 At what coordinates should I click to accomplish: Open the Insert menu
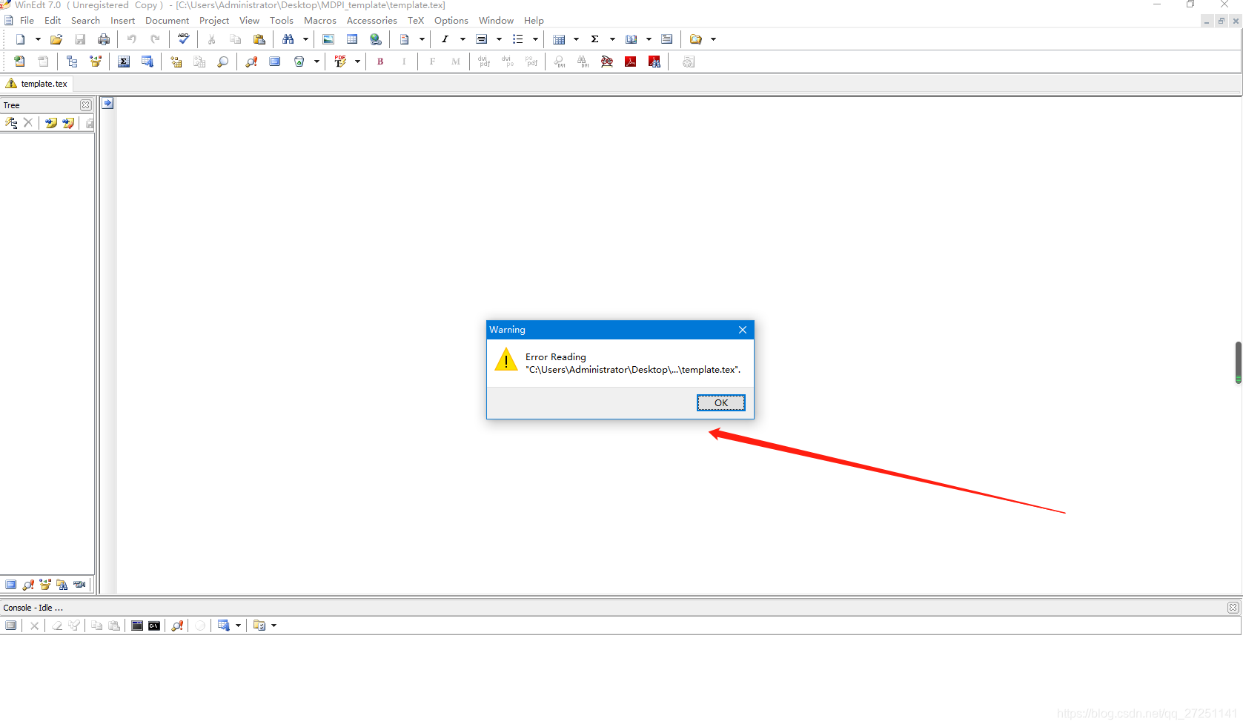coord(123,21)
